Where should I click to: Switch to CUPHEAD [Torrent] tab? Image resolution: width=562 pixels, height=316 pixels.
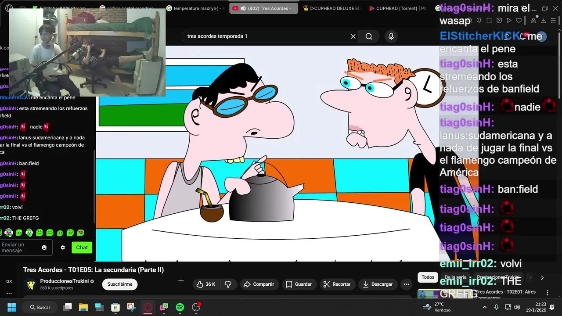[x=397, y=8]
